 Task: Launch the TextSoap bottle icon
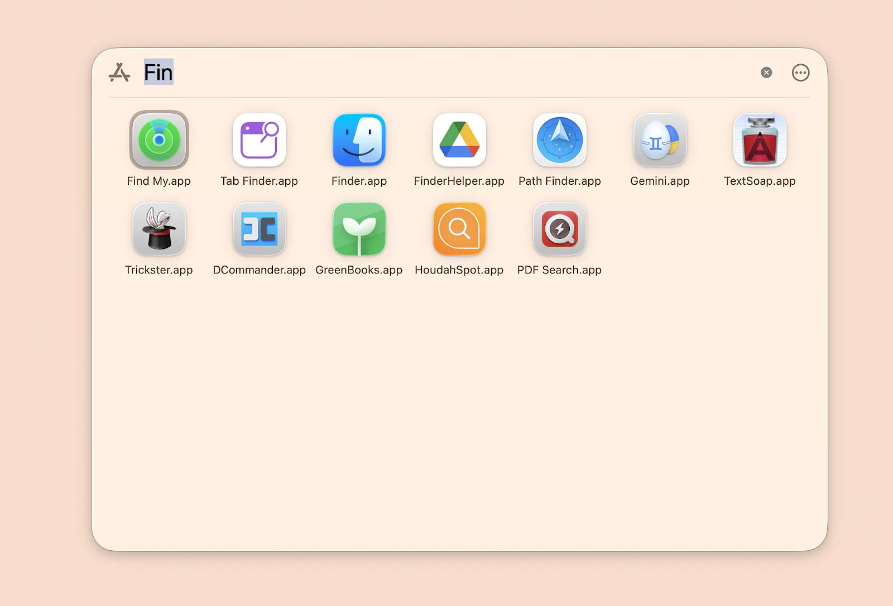tap(760, 140)
